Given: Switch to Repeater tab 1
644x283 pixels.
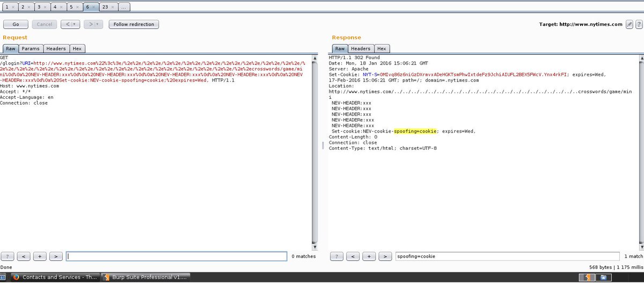Looking at the screenshot, I should [x=6, y=8].
